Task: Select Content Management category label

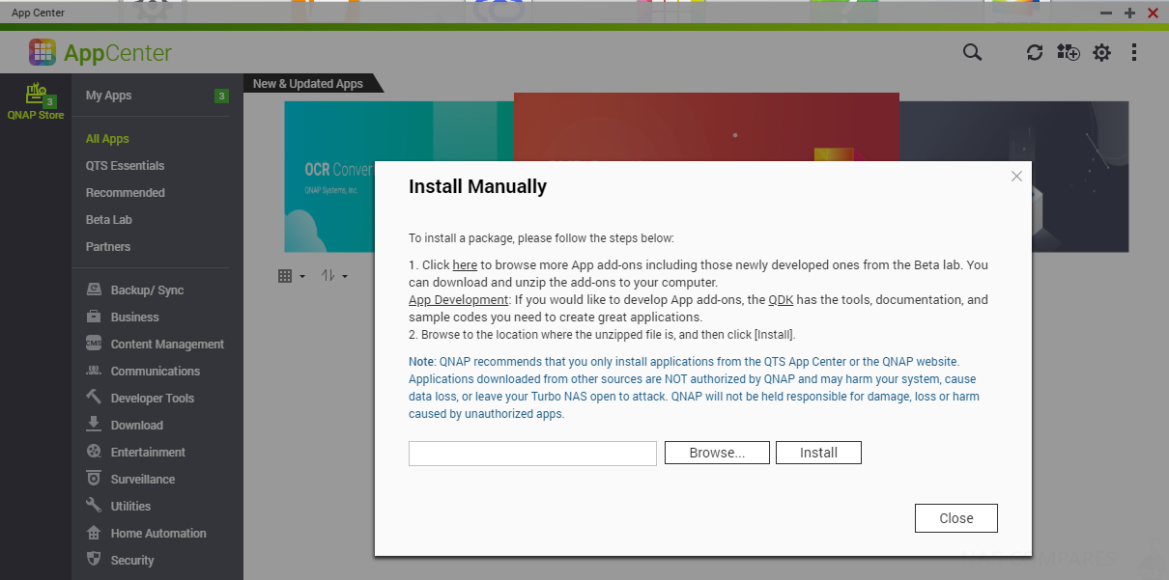Action: point(167,345)
